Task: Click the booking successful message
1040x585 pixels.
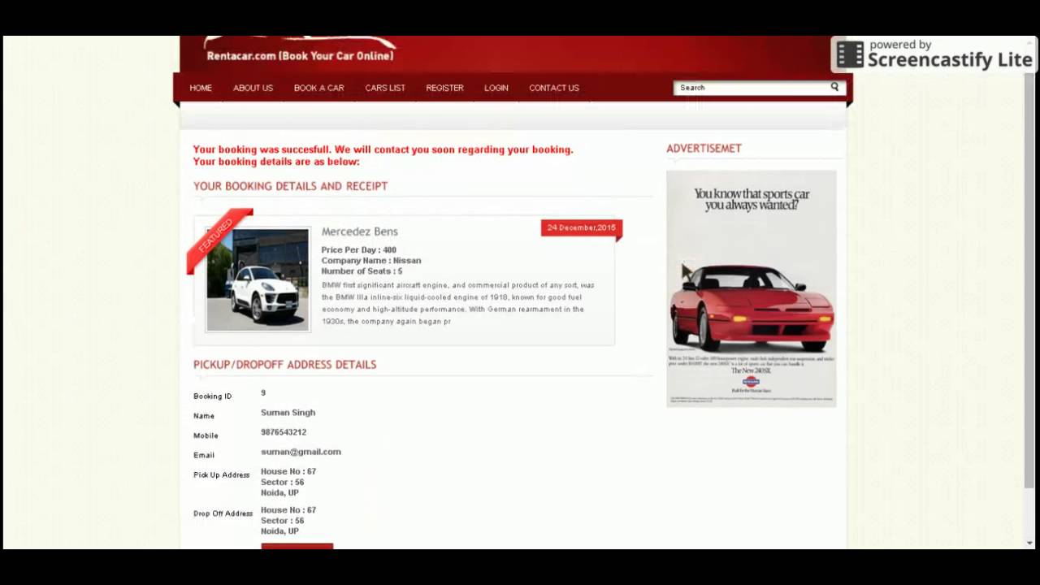Action: point(383,155)
